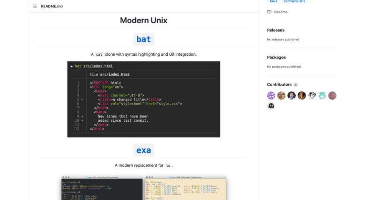Click the exa dark terminal screenshot
367x200 pixels.
tap(102, 188)
